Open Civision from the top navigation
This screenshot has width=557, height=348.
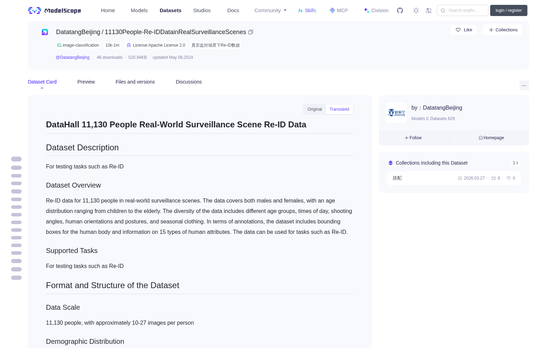376,10
